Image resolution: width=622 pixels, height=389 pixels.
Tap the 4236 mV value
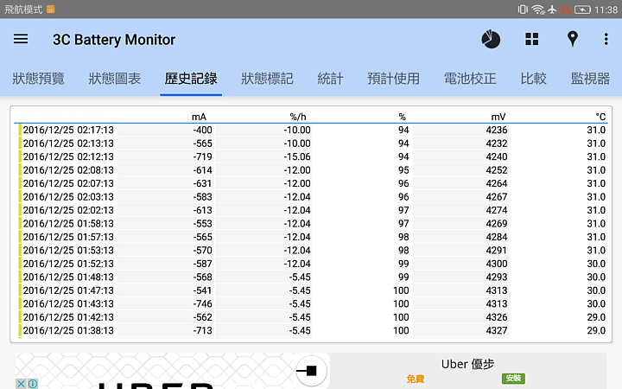[x=496, y=130]
